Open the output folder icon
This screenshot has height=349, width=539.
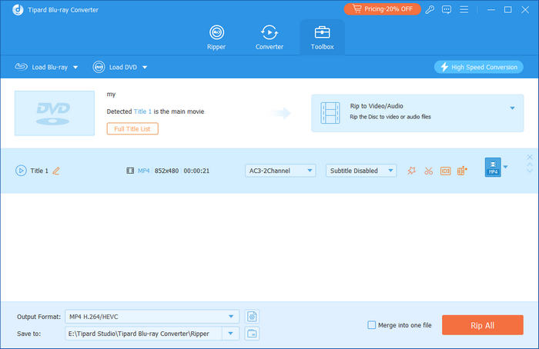(x=252, y=333)
